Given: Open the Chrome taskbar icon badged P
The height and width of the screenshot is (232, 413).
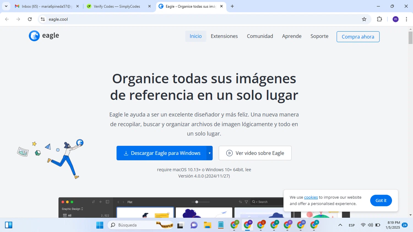Looking at the screenshot, I should [x=287, y=225].
